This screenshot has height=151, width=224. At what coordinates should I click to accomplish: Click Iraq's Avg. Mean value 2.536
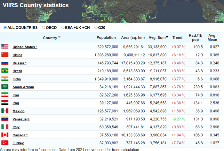214,103
